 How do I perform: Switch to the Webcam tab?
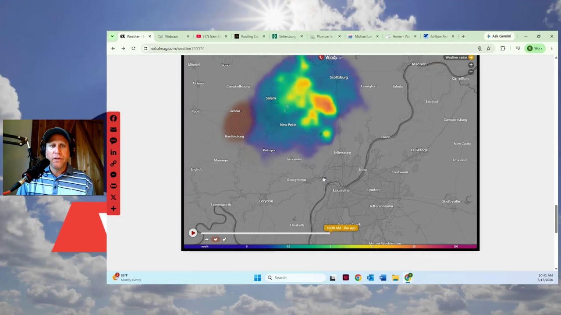(171, 36)
